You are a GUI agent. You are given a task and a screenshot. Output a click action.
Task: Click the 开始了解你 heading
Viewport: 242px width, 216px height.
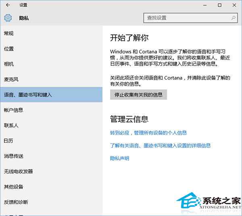pos(129,38)
